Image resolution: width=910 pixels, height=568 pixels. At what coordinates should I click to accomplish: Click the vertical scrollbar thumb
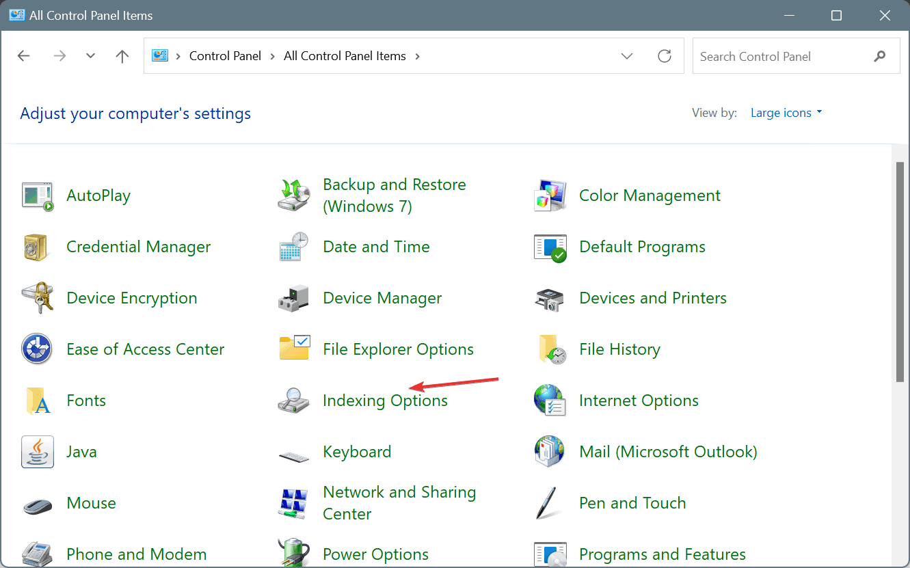(x=900, y=272)
